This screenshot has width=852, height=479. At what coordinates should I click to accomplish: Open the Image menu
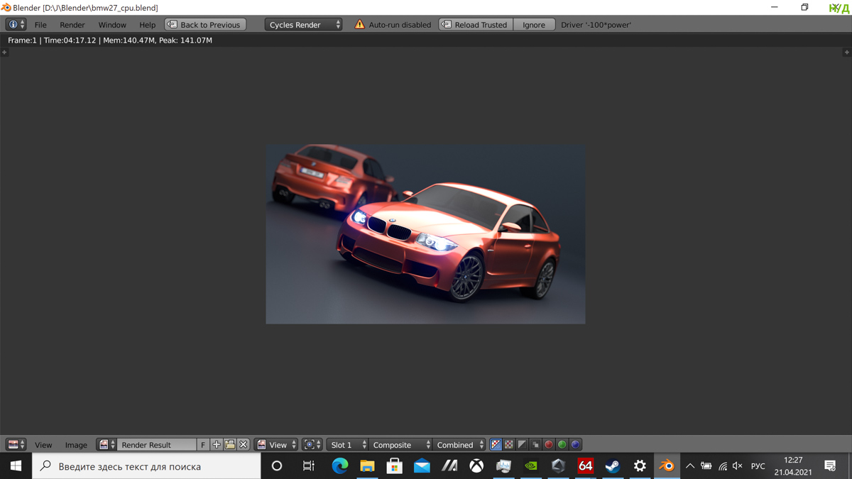[x=76, y=445]
